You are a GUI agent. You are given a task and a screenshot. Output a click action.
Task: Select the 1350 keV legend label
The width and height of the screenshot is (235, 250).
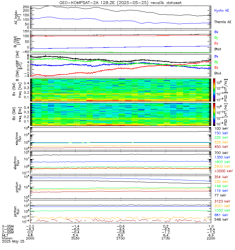[x=222, y=157]
